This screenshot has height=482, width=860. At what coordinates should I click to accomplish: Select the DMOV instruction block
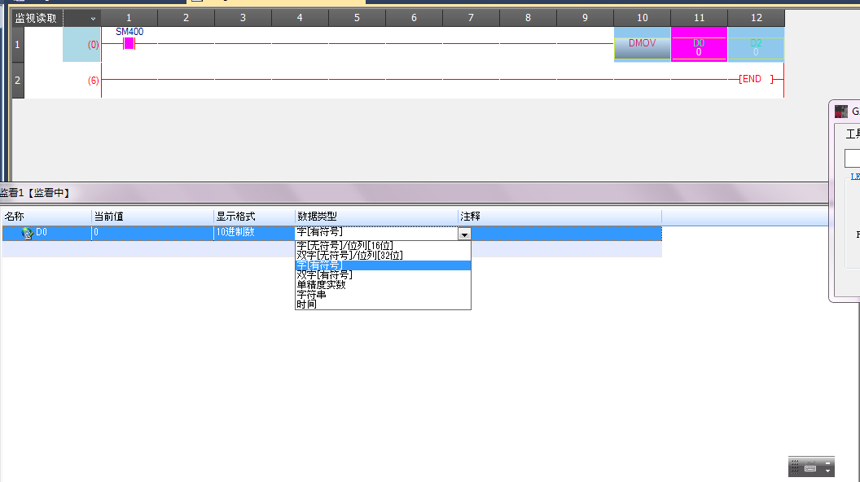[x=642, y=48]
